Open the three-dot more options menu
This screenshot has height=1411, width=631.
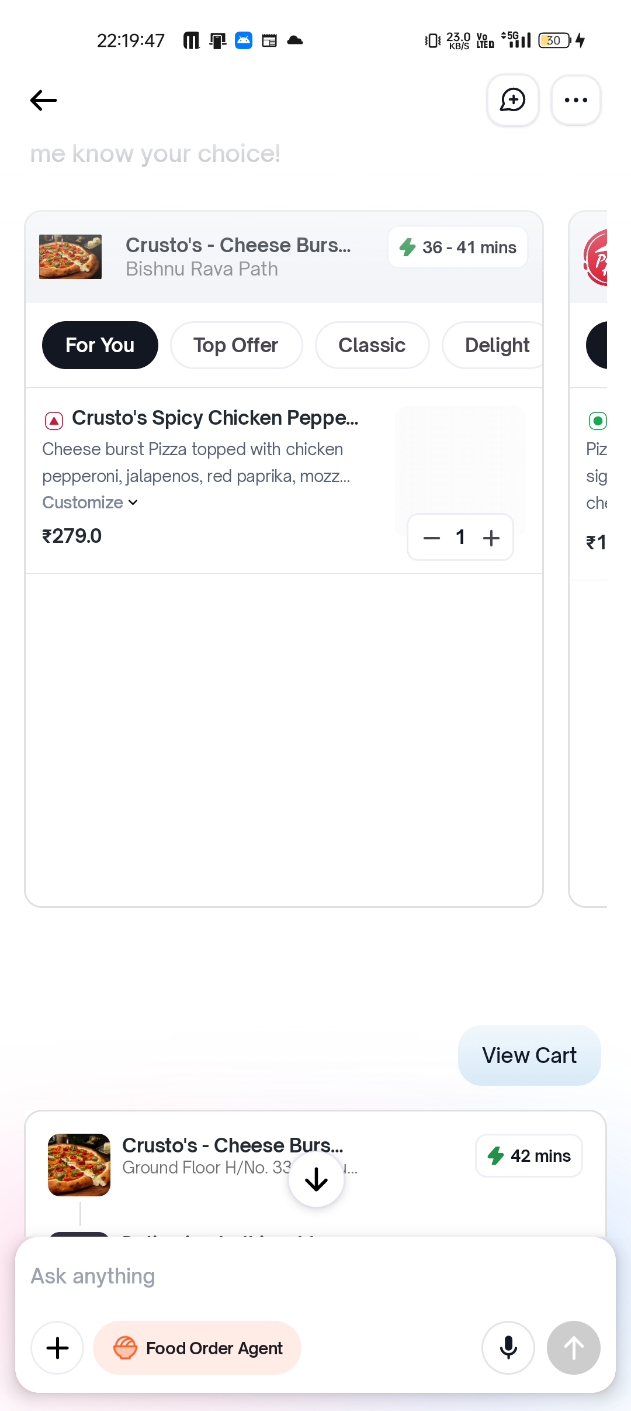[x=575, y=100]
